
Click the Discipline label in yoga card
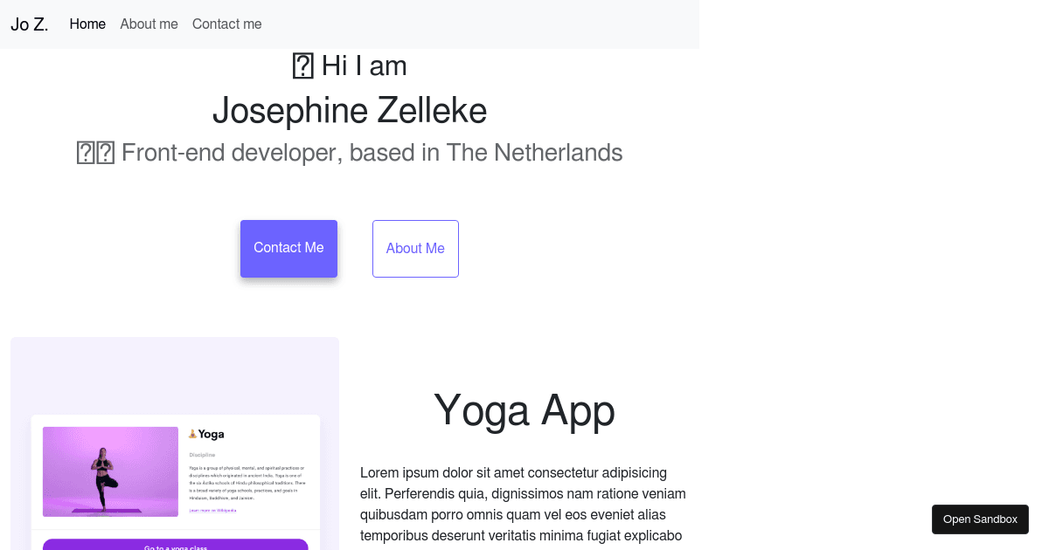(202, 455)
